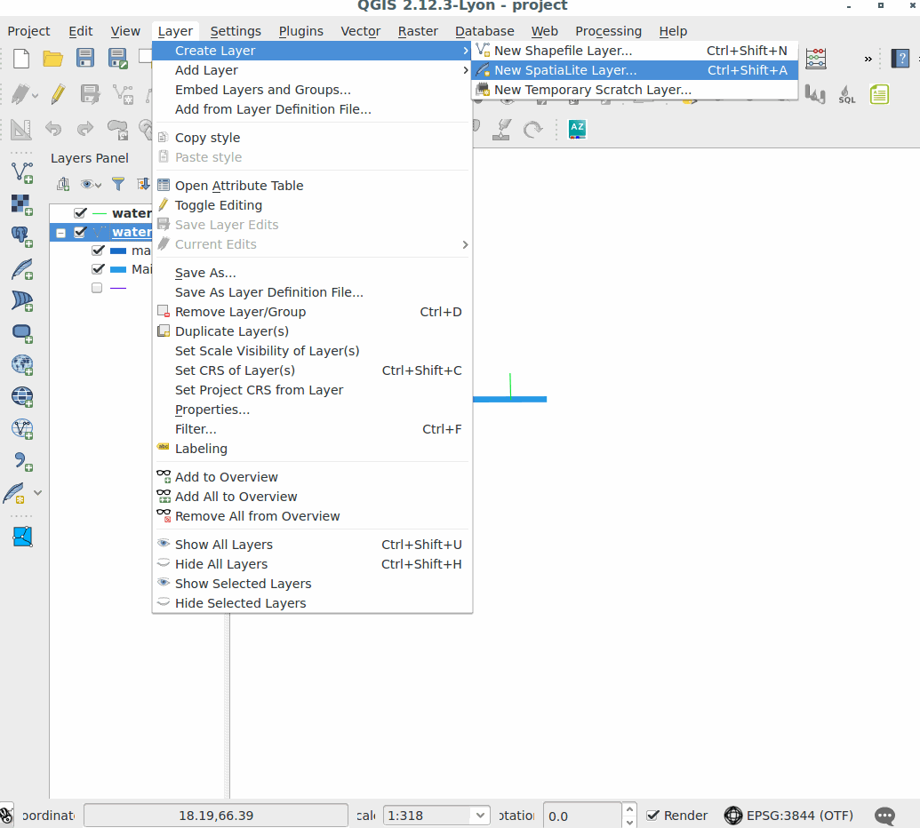Click the funnel filter icon in Layers Panel
This screenshot has width=920, height=828.
[x=118, y=185]
